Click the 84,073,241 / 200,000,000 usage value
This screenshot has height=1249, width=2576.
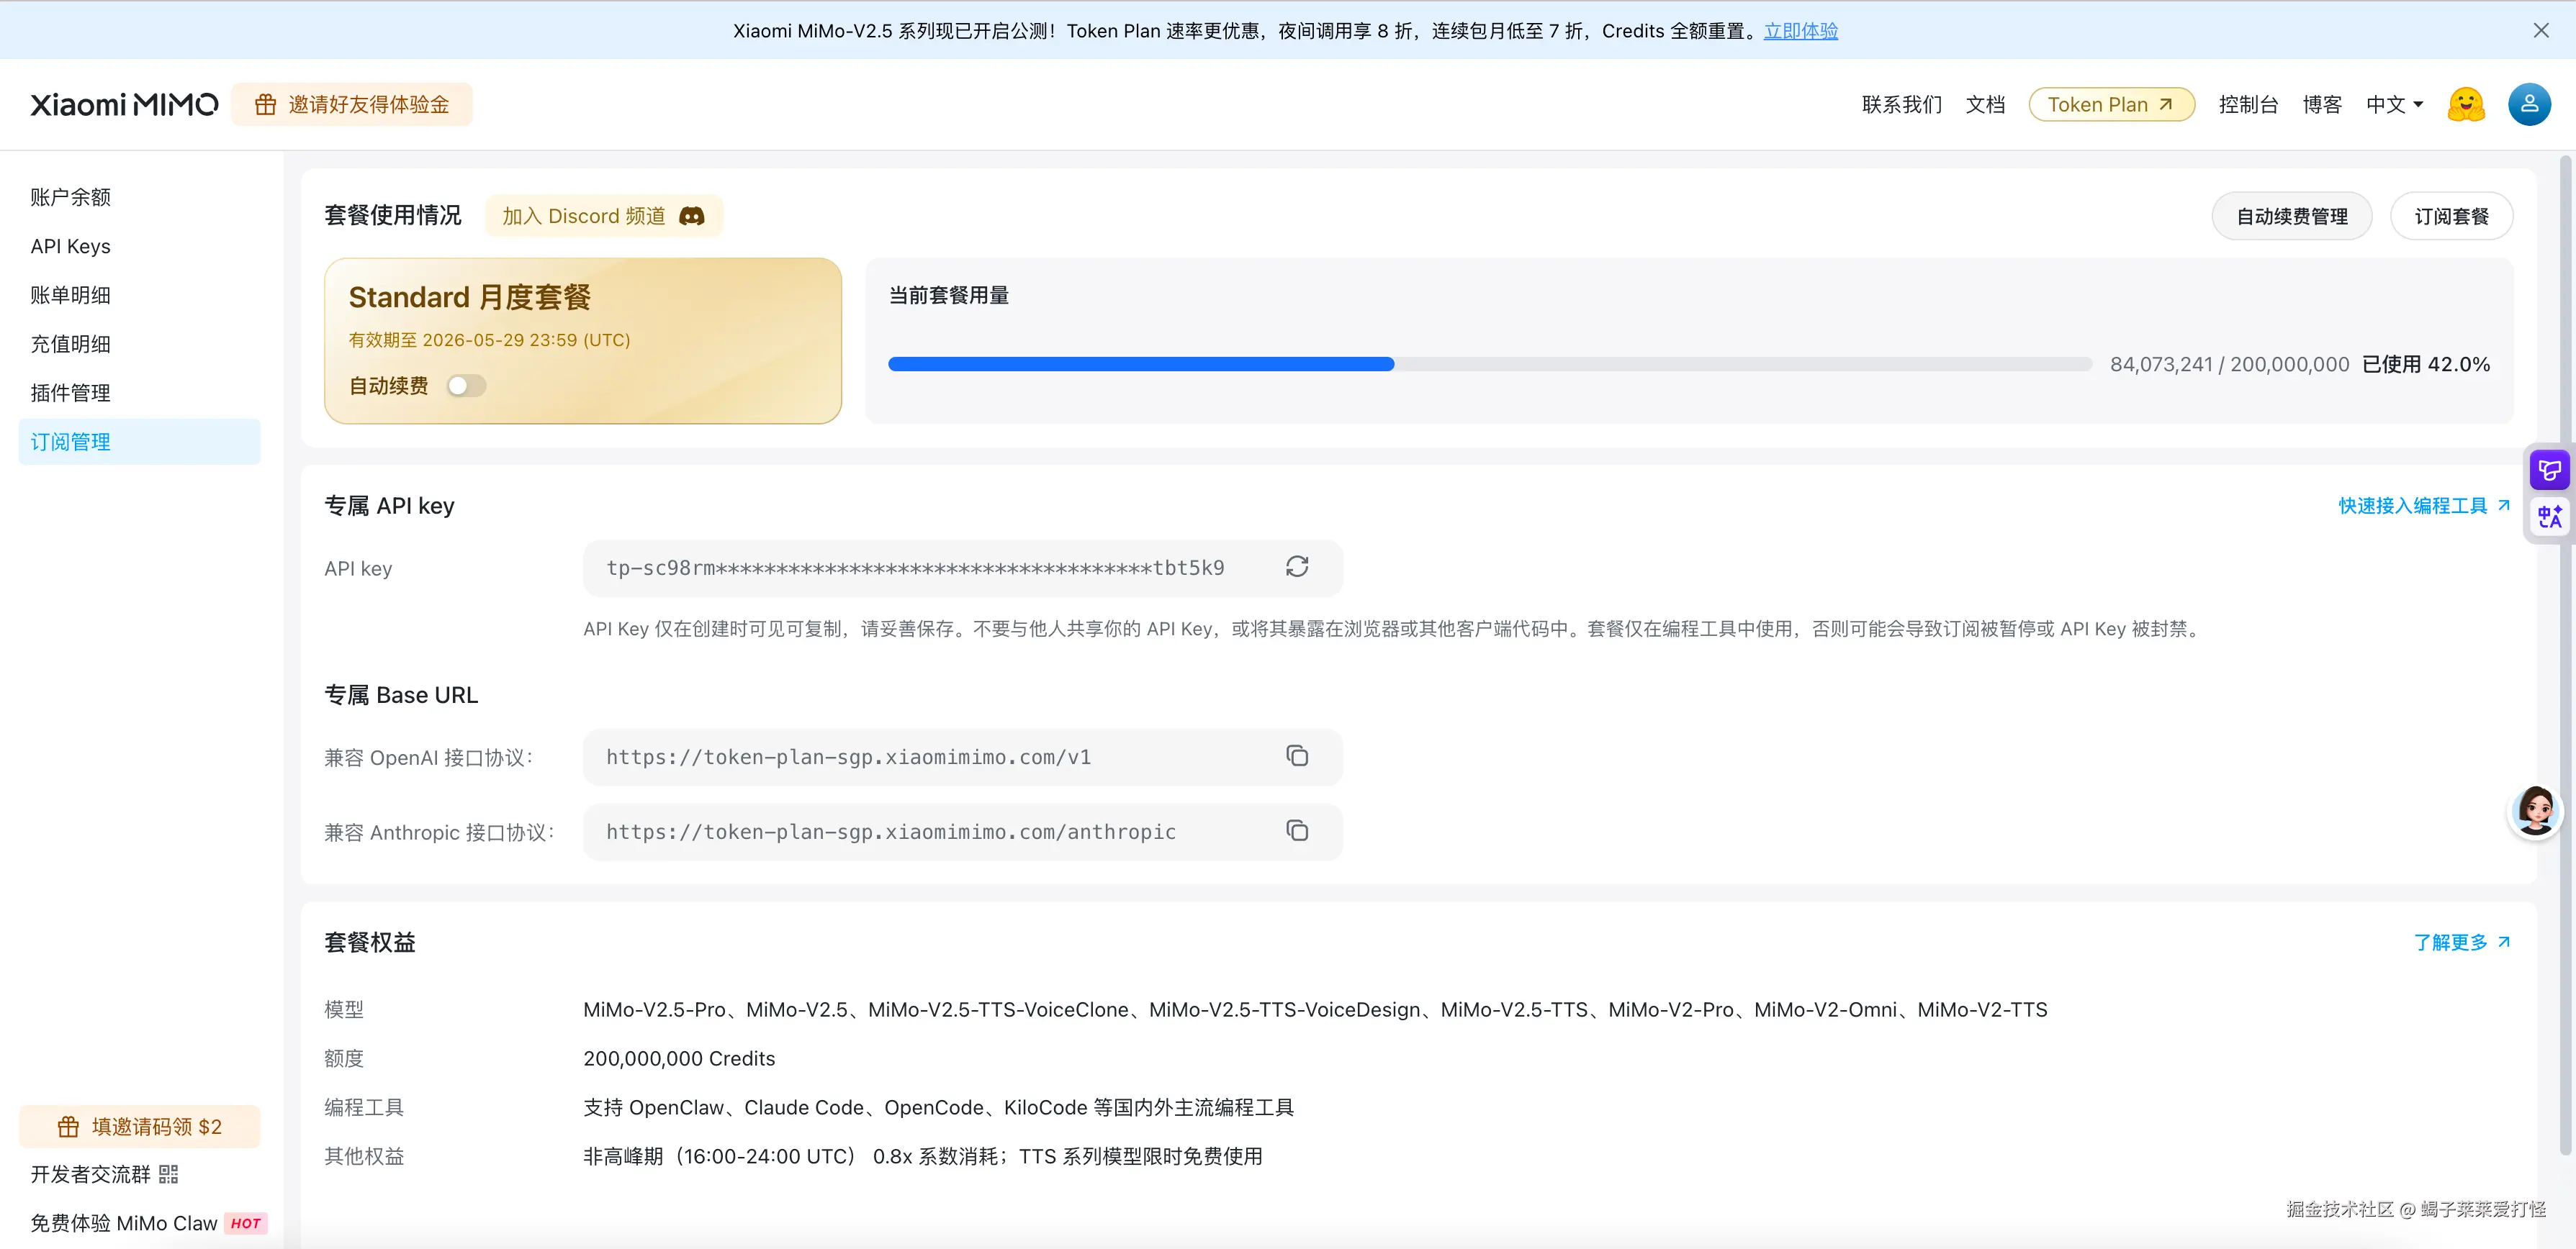[x=2229, y=365]
